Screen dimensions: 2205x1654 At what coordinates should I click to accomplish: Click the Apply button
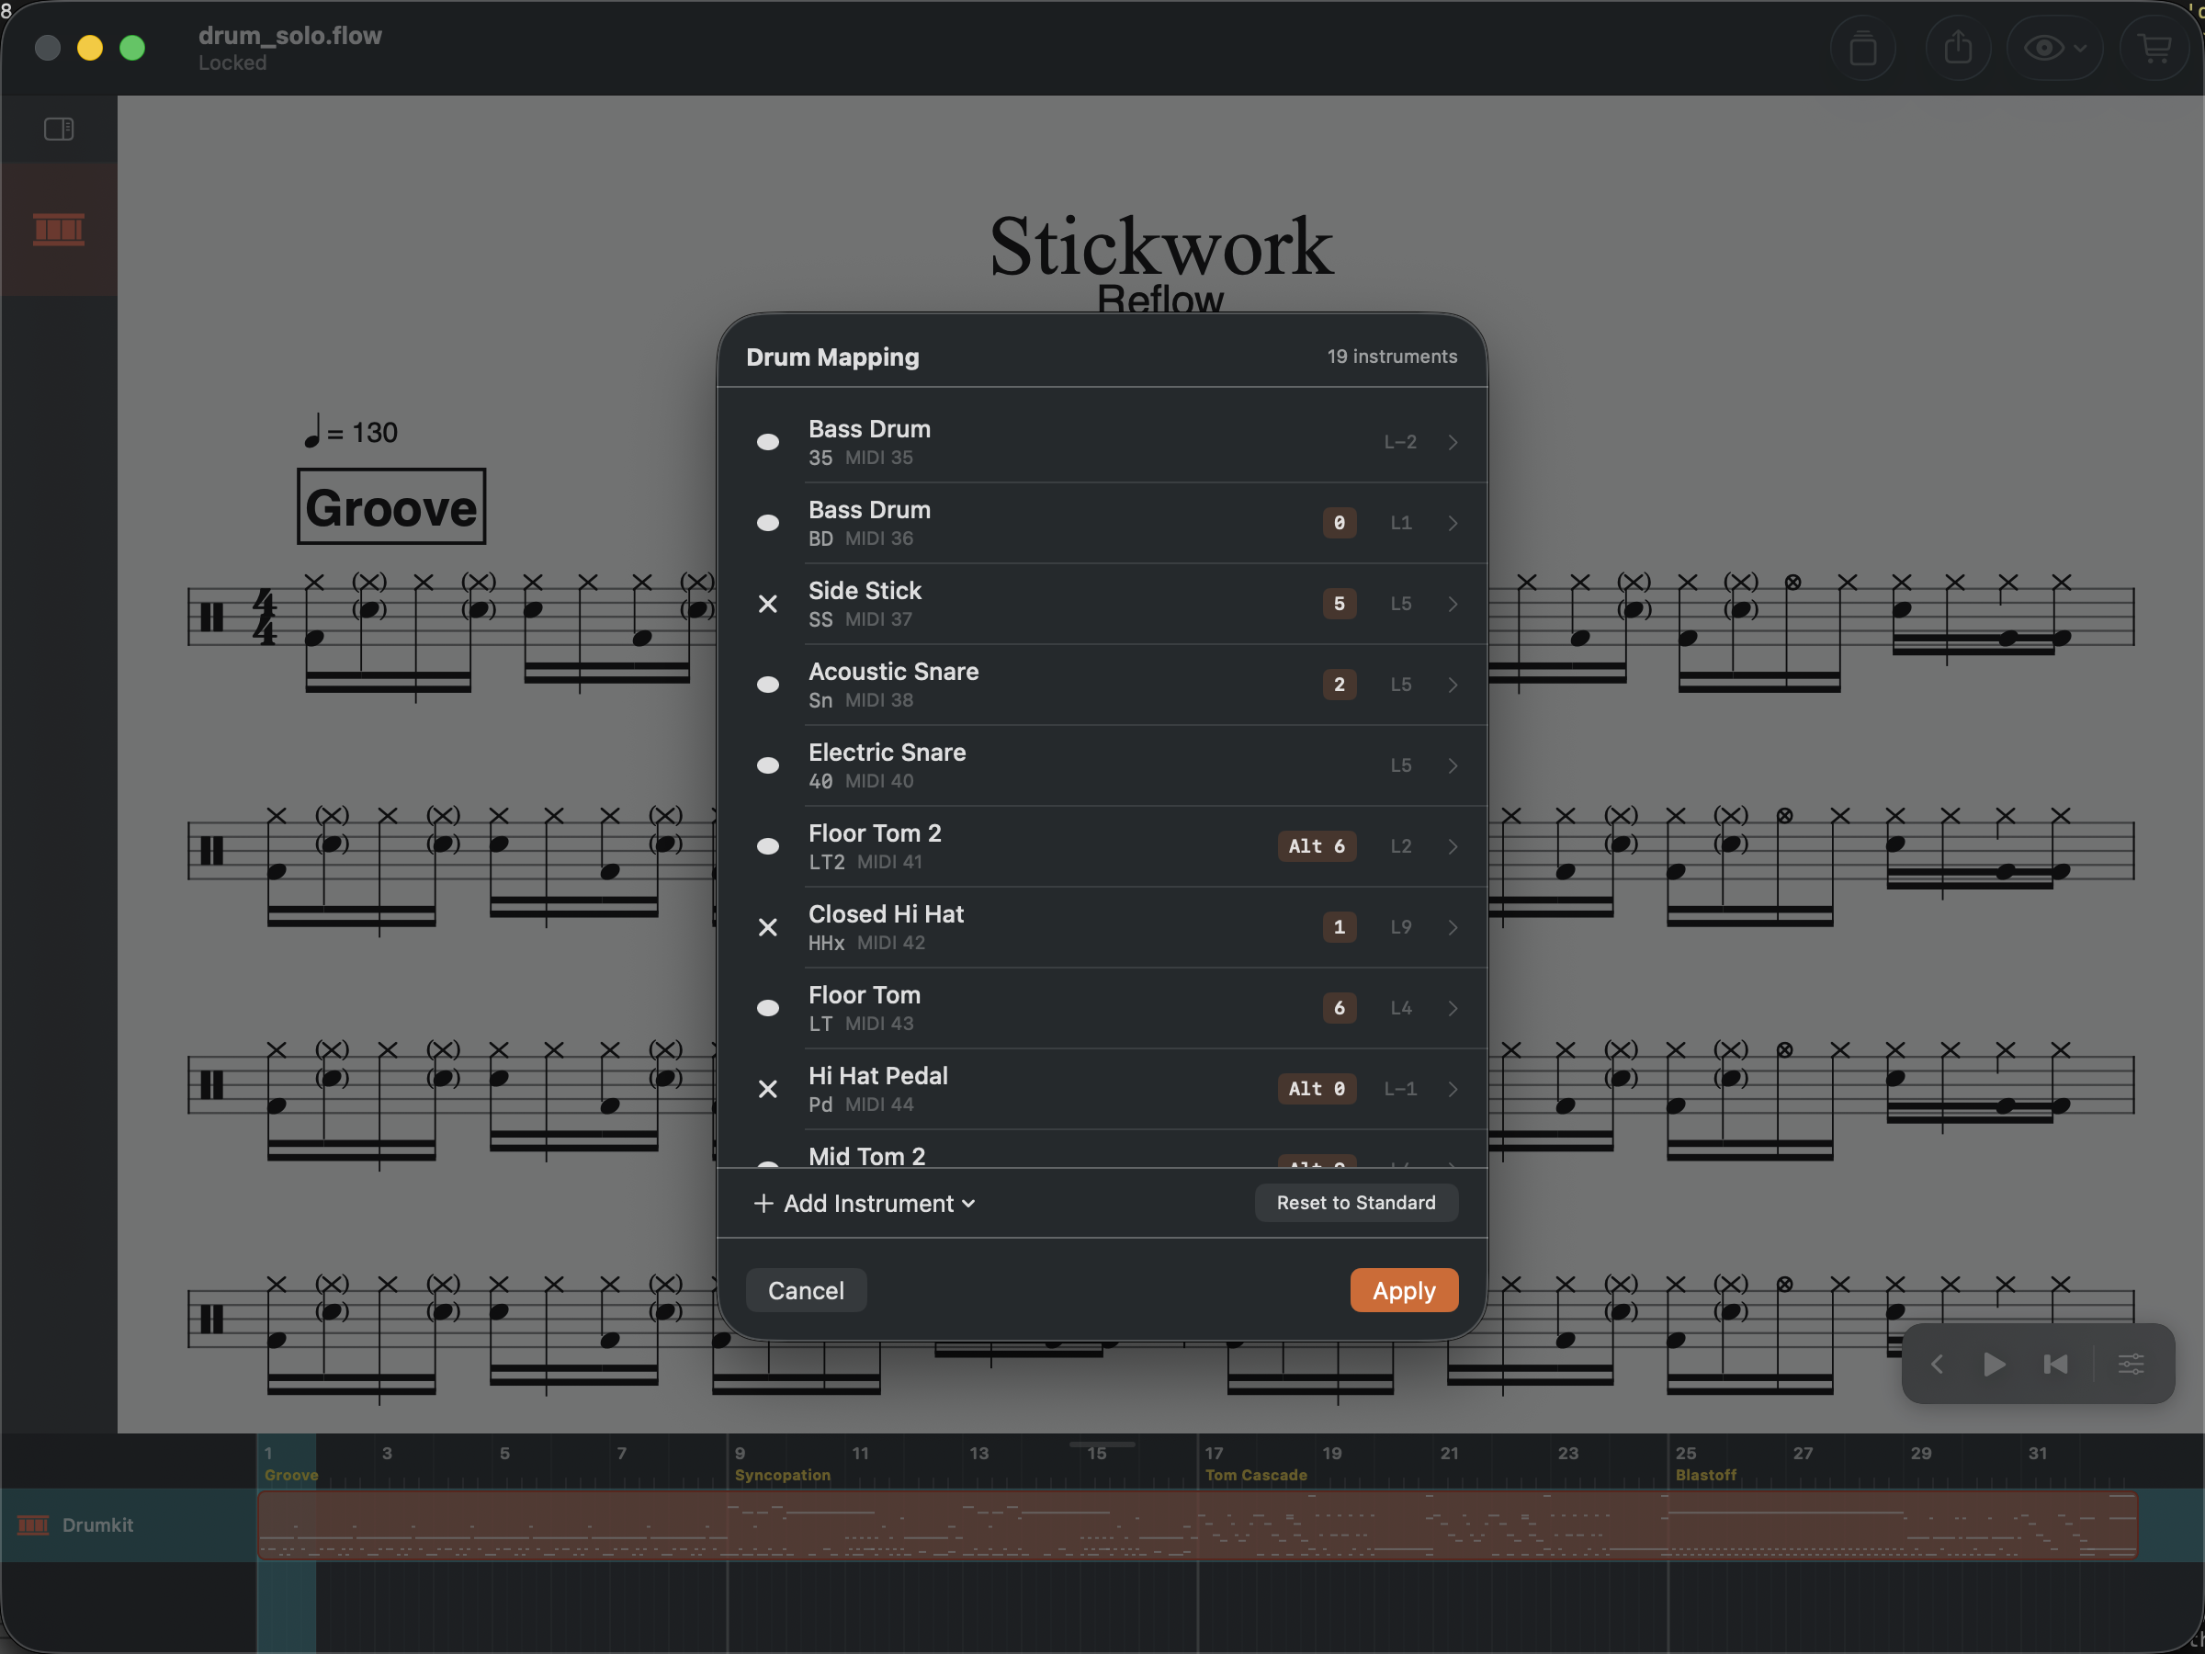1404,1289
